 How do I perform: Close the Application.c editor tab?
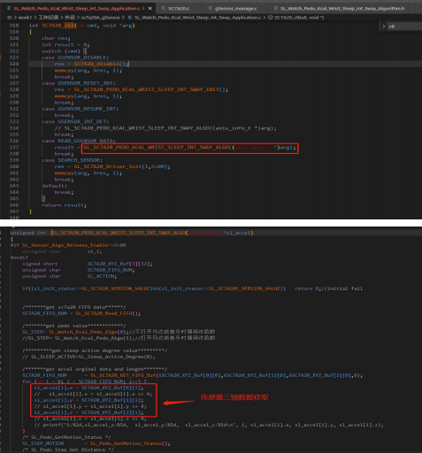click(x=150, y=9)
